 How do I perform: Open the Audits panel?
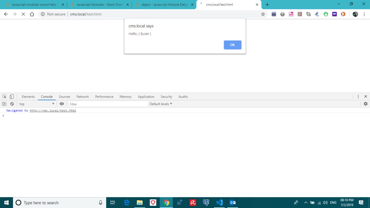click(x=183, y=97)
